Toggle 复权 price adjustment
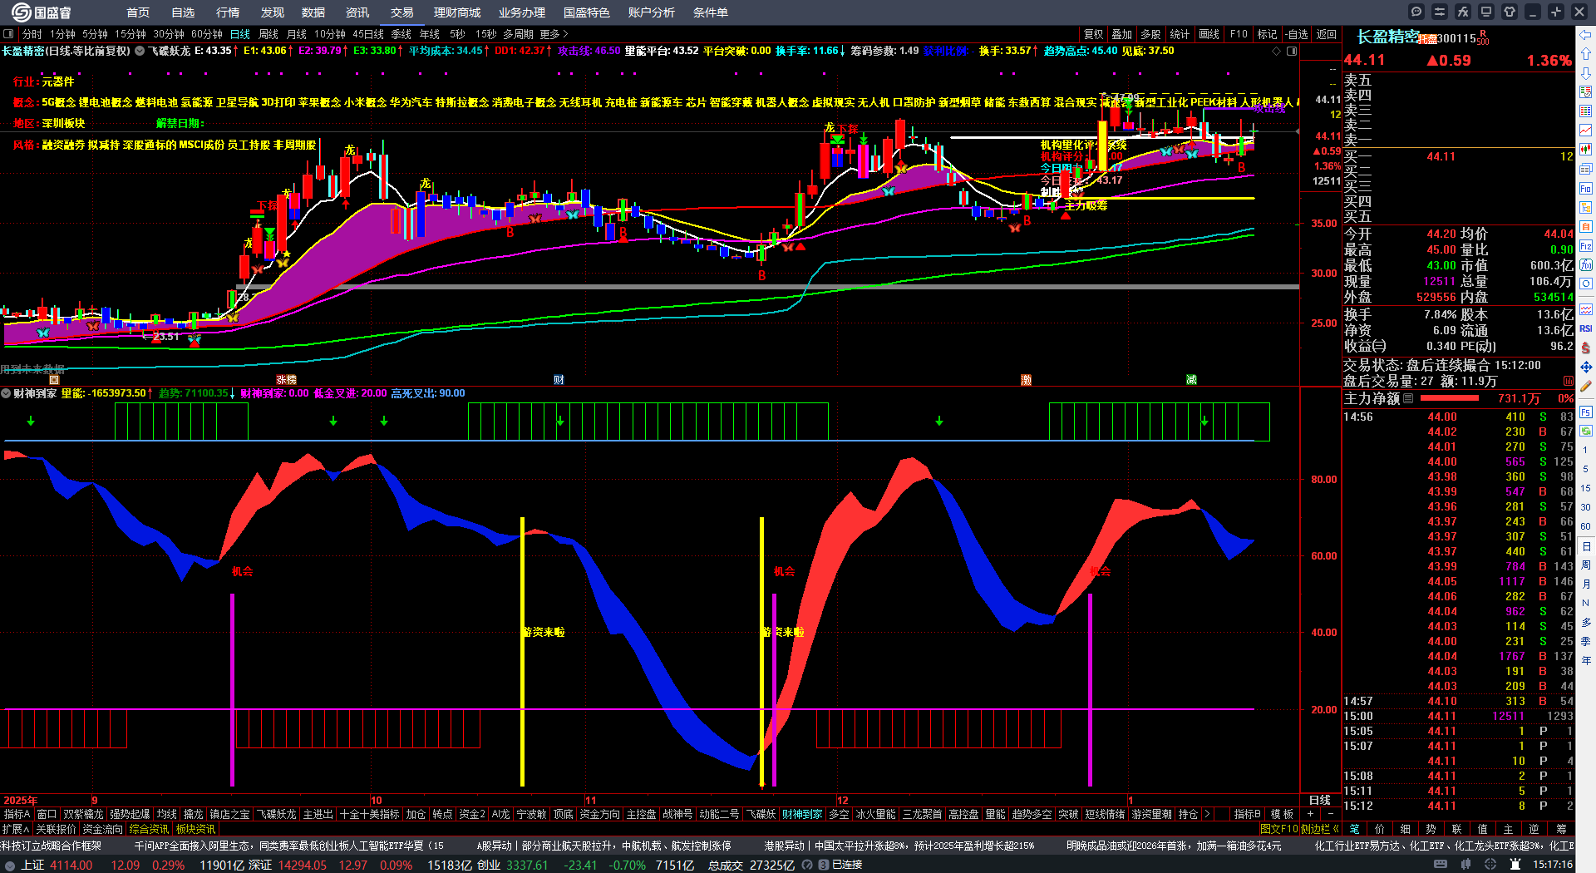Screen dimensions: 1596x873 pyautogui.click(x=1093, y=34)
